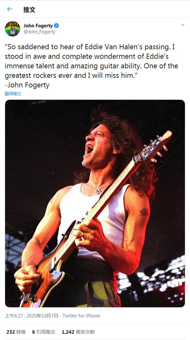Open the @John_Fogerty handle link
Viewport: 190px width, 340px height.
point(39,32)
